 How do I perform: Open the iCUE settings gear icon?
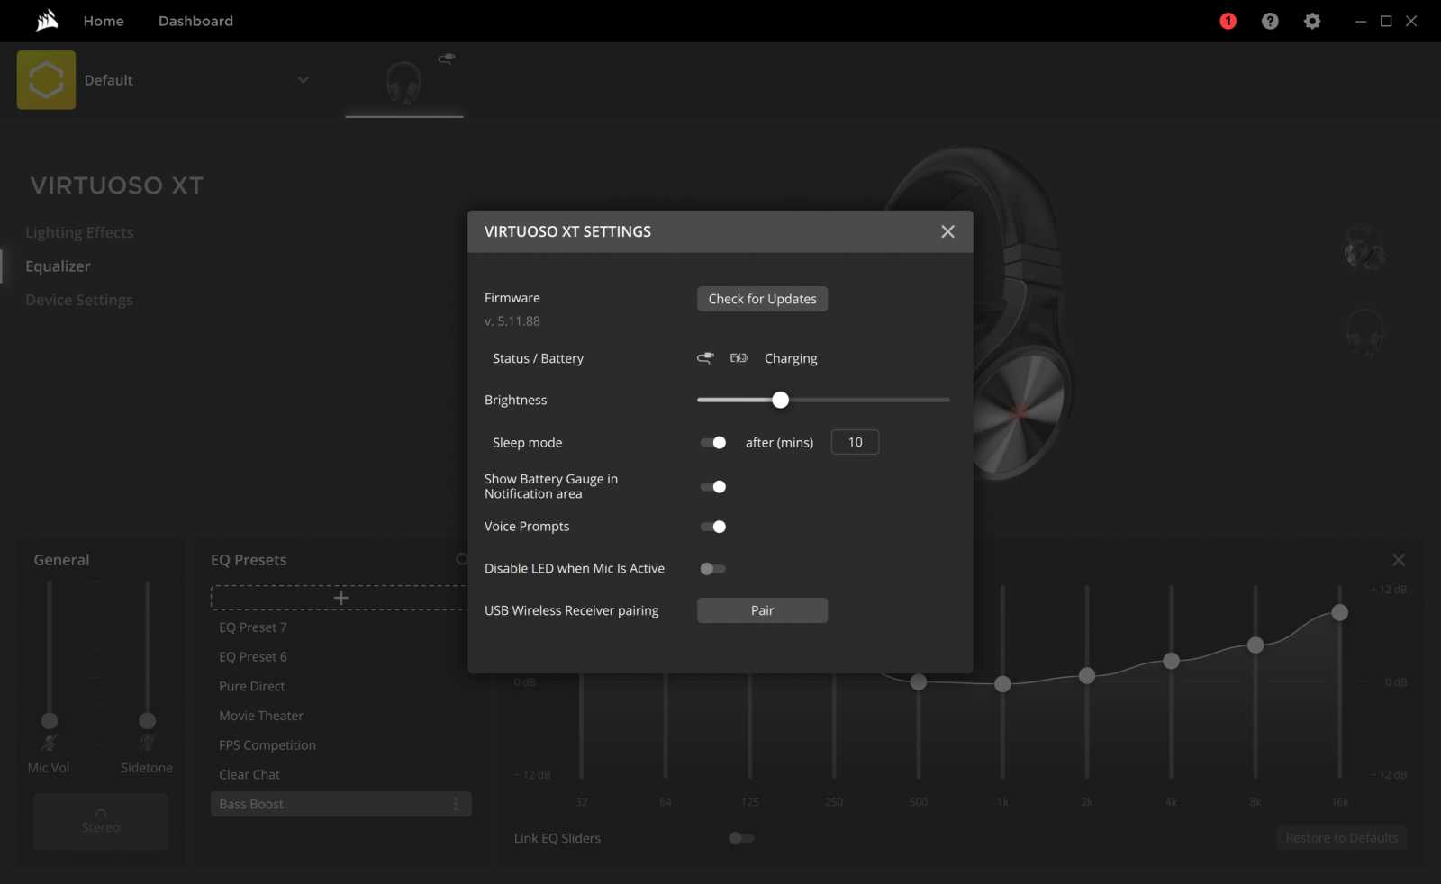(1312, 21)
